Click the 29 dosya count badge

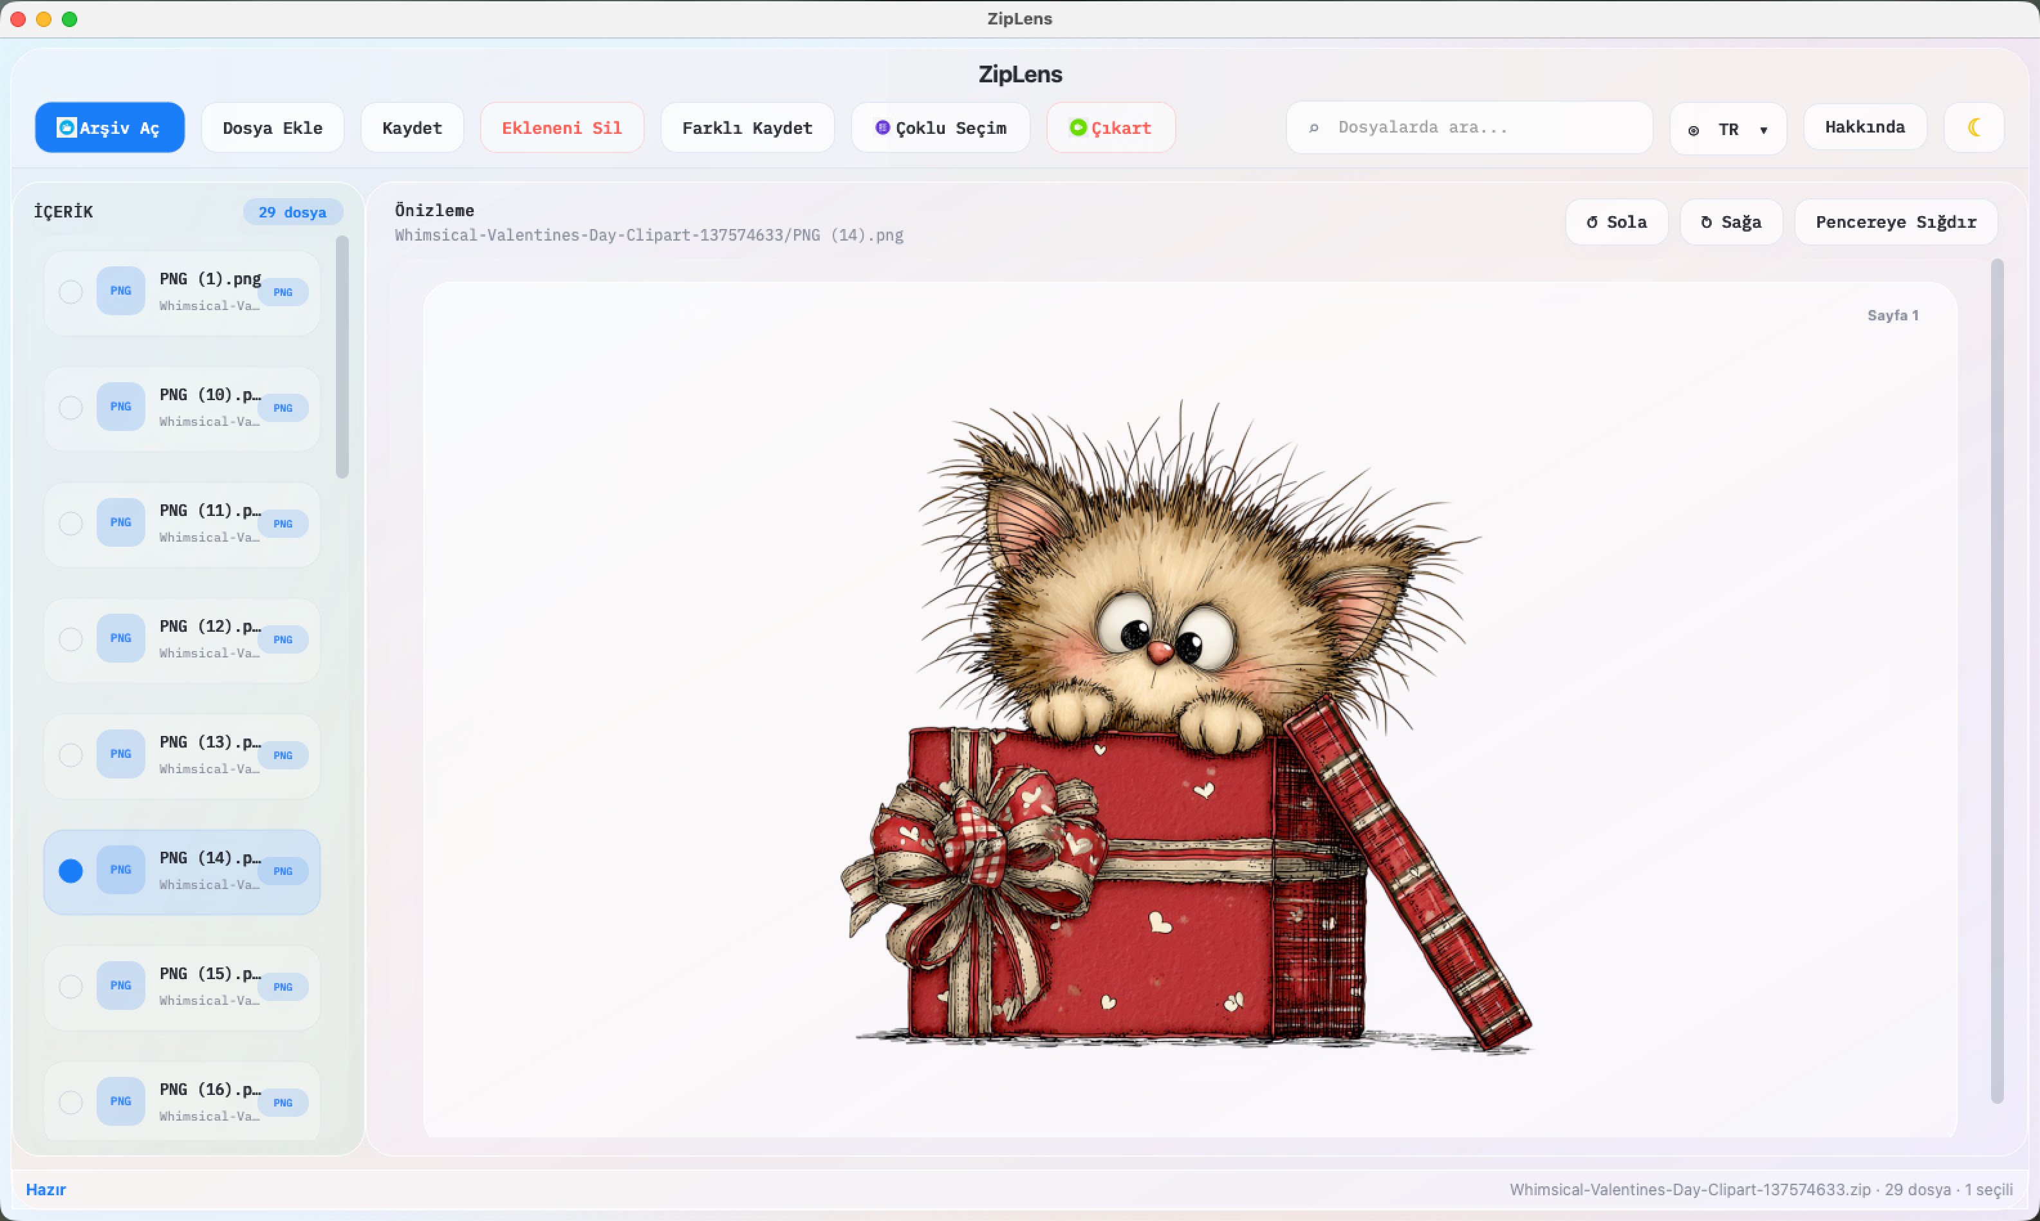(293, 212)
